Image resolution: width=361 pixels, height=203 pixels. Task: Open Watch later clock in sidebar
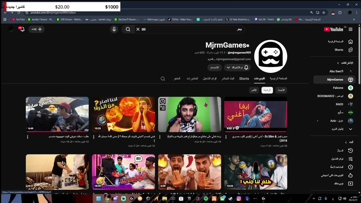point(351,167)
